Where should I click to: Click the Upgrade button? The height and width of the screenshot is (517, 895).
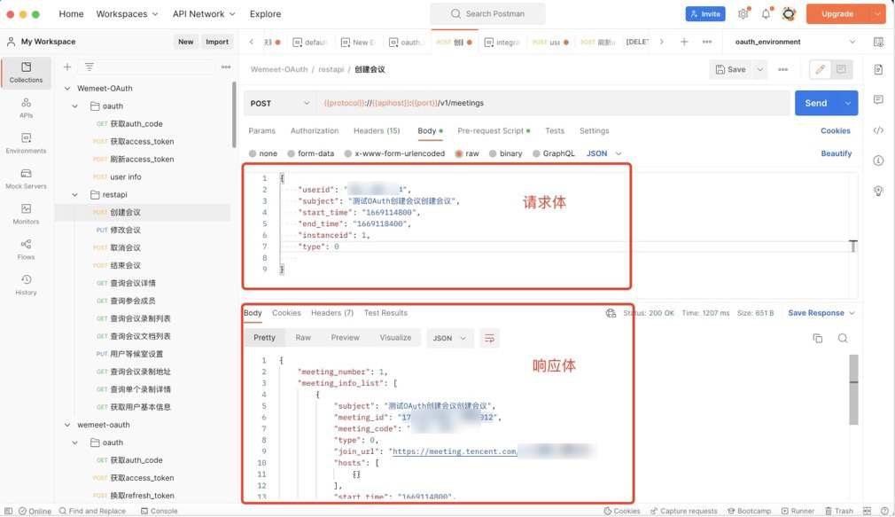837,13
